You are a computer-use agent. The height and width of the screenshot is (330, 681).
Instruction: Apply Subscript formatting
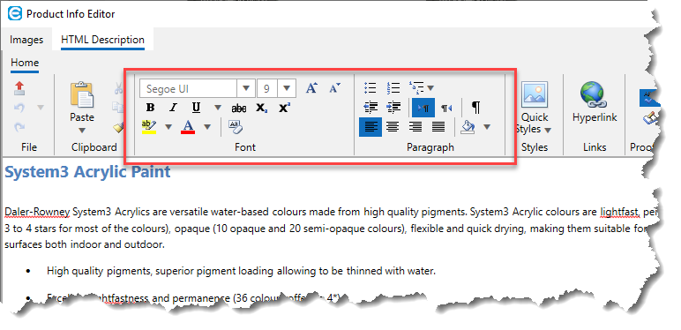tap(261, 109)
